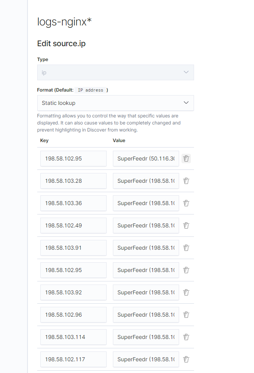Delete the 198.58.103.114 lookup entry
Viewport: 254px width, 373px height.
[186, 337]
